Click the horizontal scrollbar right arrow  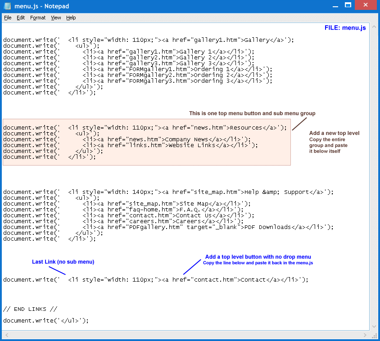(x=366, y=335)
